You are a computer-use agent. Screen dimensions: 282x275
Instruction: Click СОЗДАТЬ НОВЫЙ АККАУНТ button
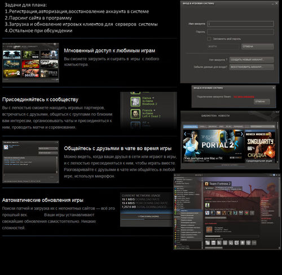coord(252,60)
